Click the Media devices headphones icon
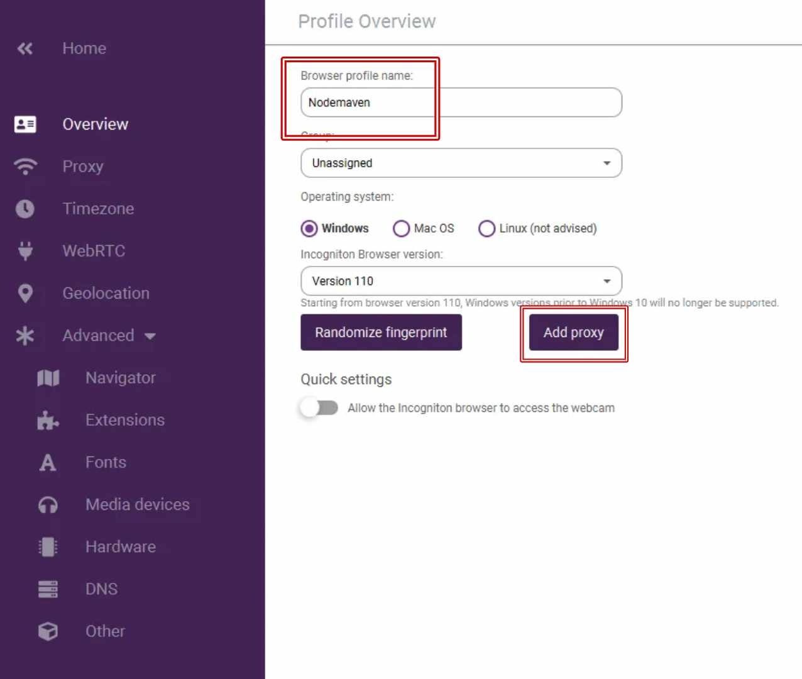The width and height of the screenshot is (802, 679). [x=48, y=505]
